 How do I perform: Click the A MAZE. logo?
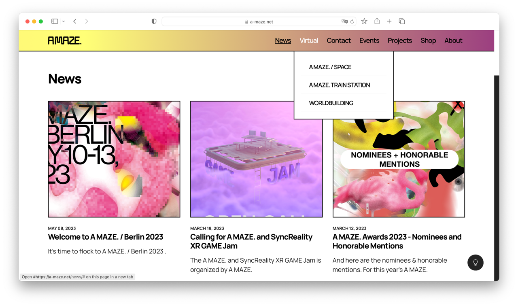65,40
